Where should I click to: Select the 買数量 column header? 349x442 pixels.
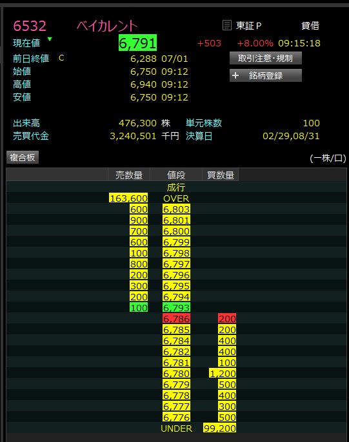coord(221,175)
